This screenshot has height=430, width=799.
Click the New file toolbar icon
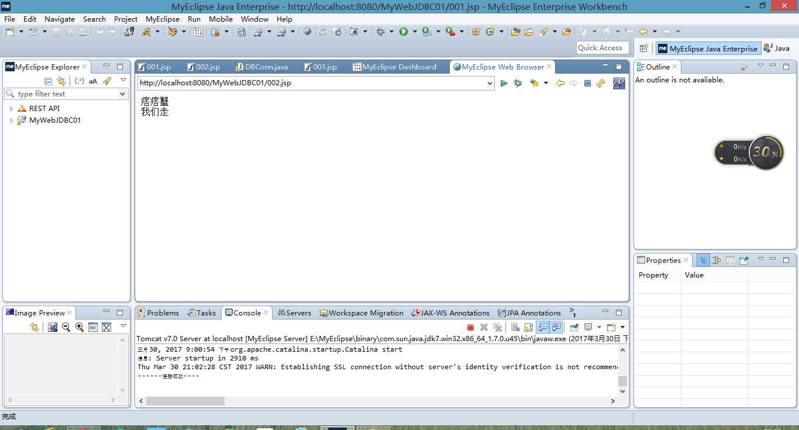[10, 32]
